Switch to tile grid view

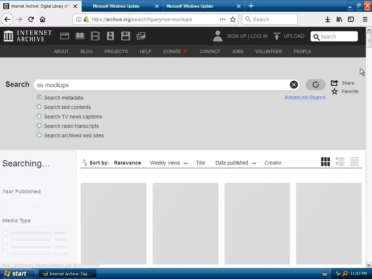[x=325, y=162]
